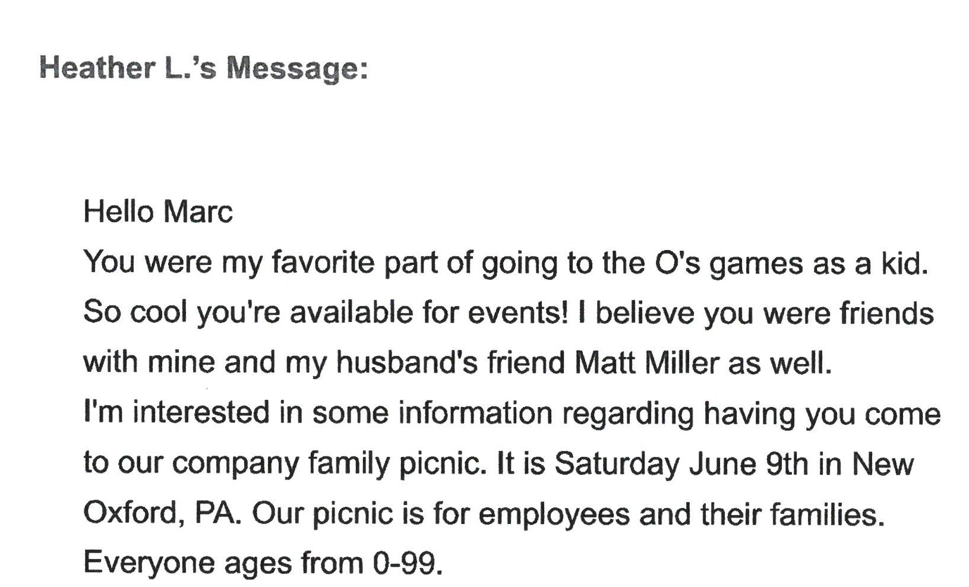Click the words 'their families.'

793,513
